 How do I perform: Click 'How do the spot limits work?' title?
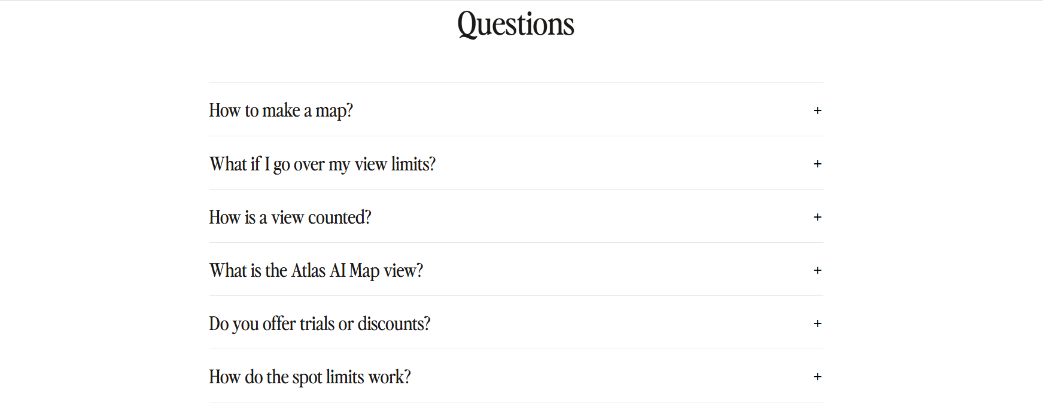[309, 377]
